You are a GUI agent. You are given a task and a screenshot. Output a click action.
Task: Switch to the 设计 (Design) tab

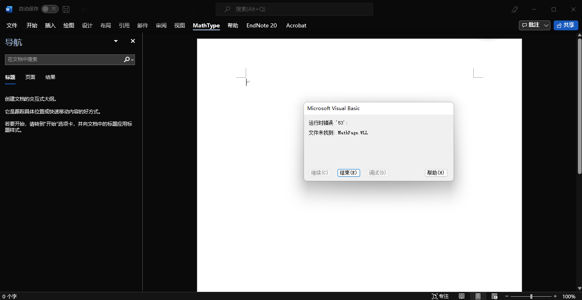click(x=87, y=25)
